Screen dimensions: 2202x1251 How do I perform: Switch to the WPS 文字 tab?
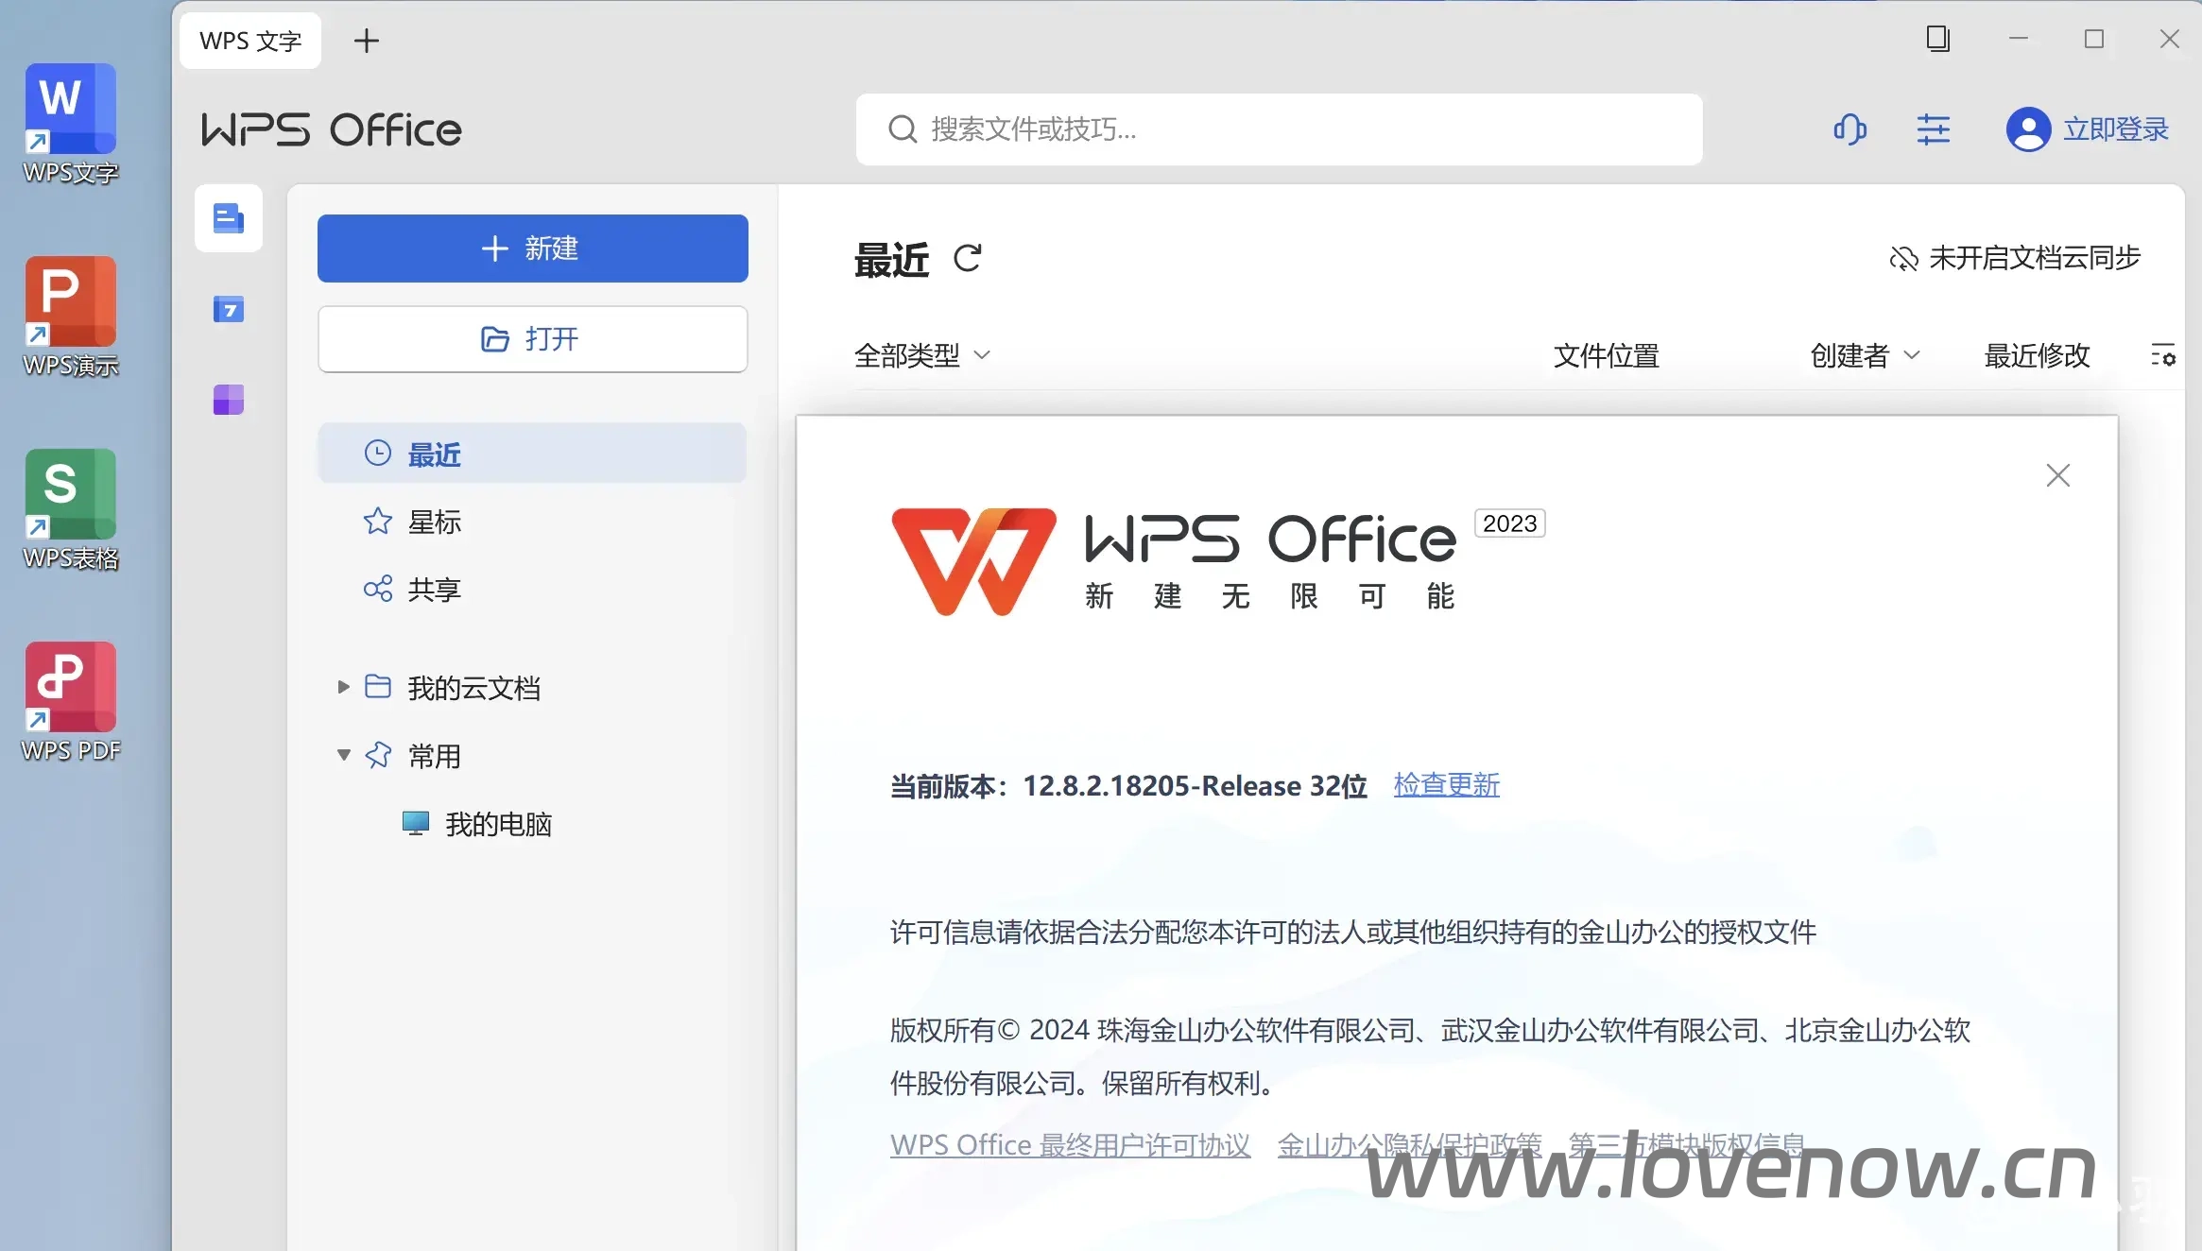click(x=249, y=41)
